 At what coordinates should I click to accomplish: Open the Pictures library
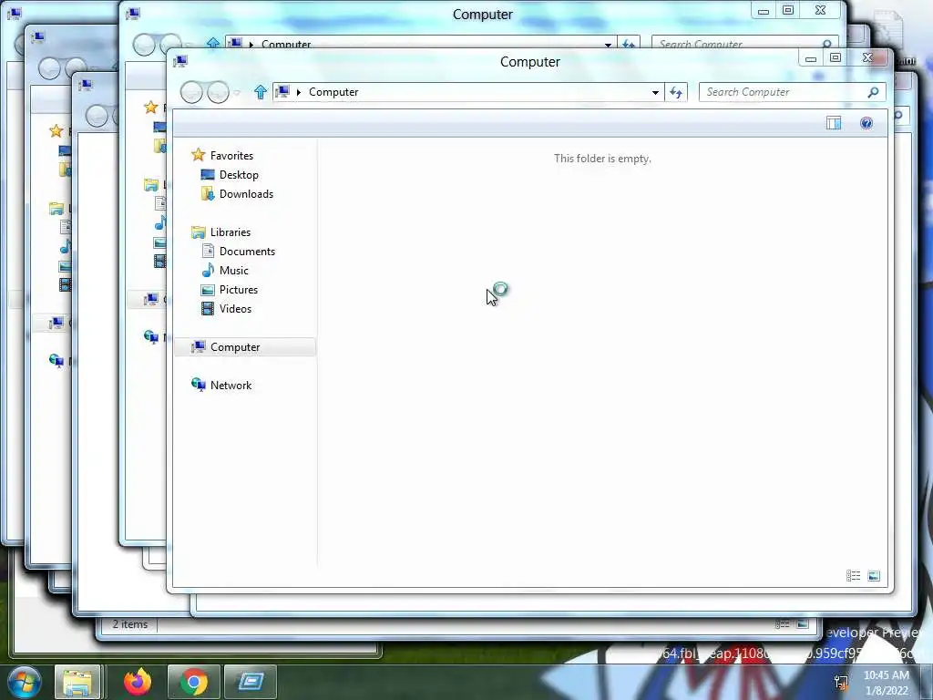pos(239,289)
